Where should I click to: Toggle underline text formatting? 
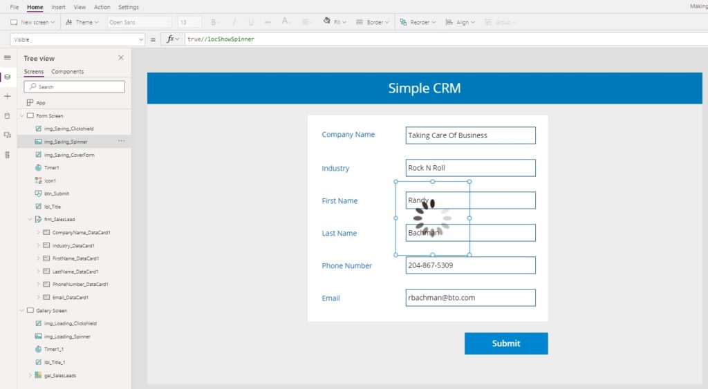[250, 22]
